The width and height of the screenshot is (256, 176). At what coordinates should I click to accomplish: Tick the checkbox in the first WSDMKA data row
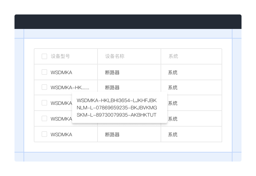tap(44, 72)
